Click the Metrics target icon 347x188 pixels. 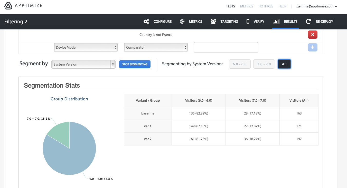tap(182, 22)
